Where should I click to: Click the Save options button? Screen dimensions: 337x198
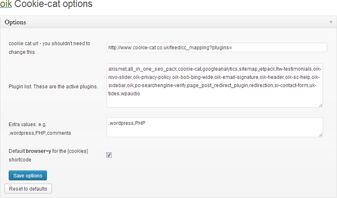pos(28,176)
